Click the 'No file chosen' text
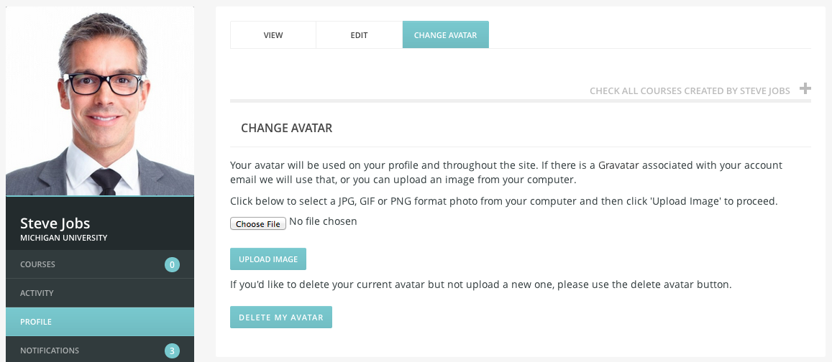The height and width of the screenshot is (362, 832). pos(323,221)
